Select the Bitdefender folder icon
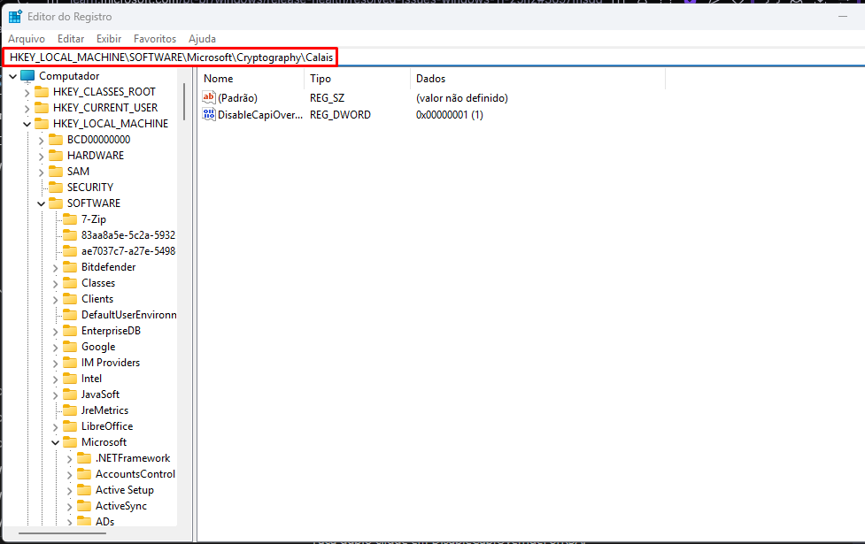Viewport: 865px width, 544px height. [71, 267]
